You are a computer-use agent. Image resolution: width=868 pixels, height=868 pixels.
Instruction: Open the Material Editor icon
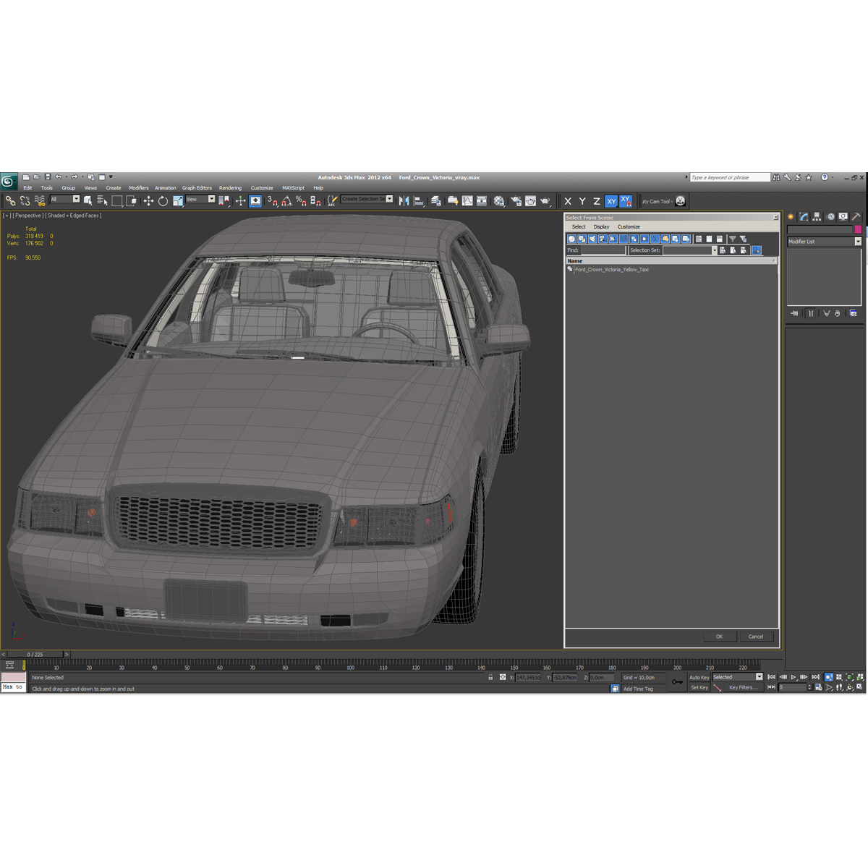(499, 200)
